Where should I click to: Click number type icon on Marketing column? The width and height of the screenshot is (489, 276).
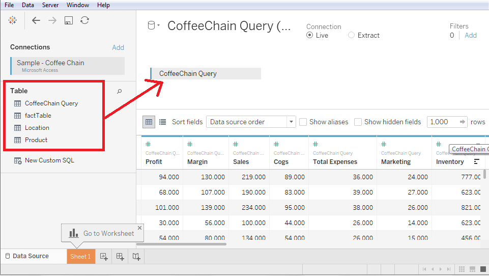click(384, 144)
